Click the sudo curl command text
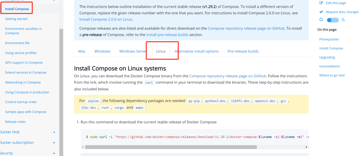 tap(197, 137)
